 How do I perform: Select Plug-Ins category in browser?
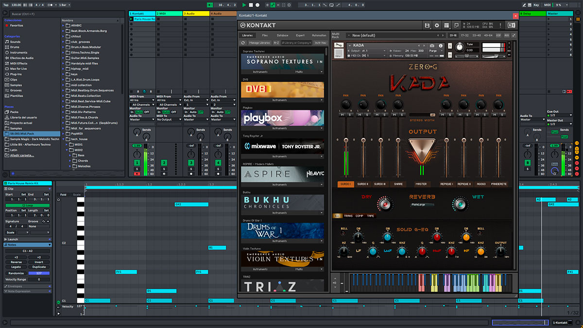[16, 74]
